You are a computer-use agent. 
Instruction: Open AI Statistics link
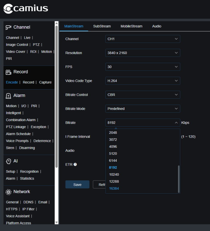tap(27, 179)
